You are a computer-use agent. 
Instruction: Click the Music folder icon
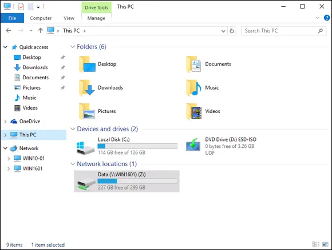(x=193, y=88)
